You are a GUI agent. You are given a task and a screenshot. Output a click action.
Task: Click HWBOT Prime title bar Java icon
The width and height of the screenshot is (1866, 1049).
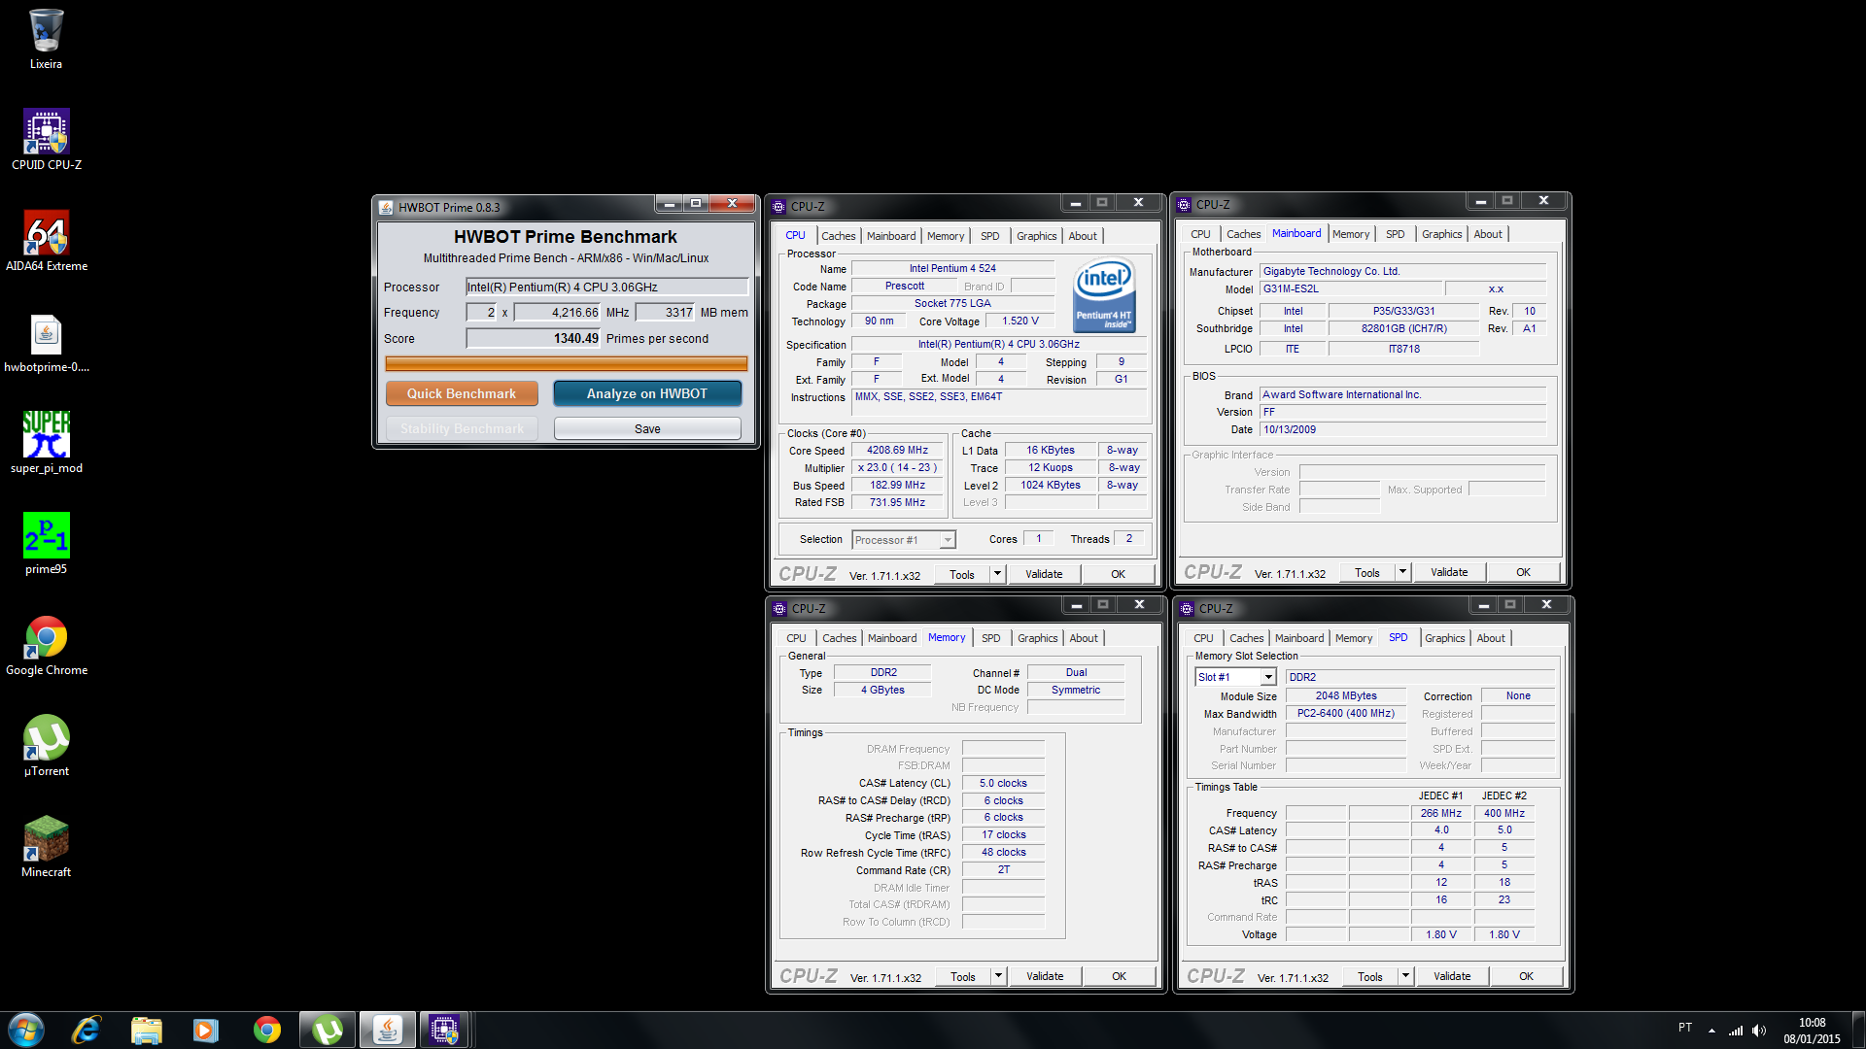[x=387, y=208]
